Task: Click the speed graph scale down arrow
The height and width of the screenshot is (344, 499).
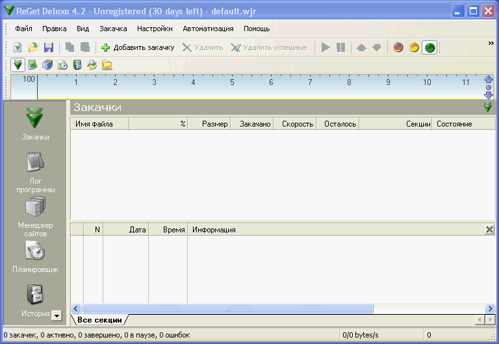Action: point(489,95)
